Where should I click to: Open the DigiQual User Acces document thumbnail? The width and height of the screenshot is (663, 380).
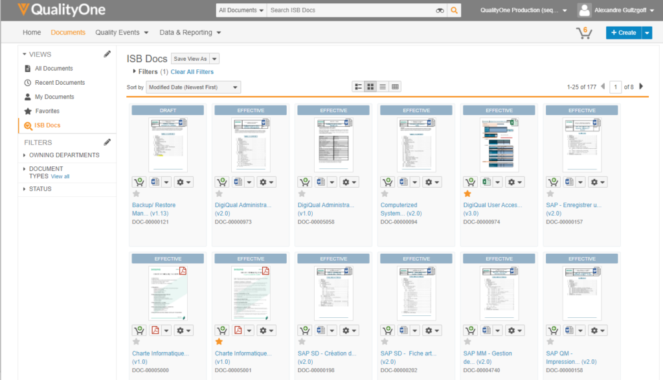pyautogui.click(x=499, y=144)
